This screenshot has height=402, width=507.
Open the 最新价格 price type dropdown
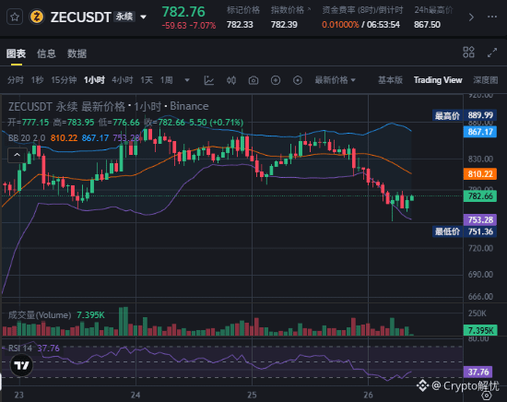(x=335, y=80)
